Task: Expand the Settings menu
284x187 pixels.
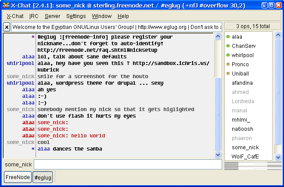Action: [x=76, y=16]
